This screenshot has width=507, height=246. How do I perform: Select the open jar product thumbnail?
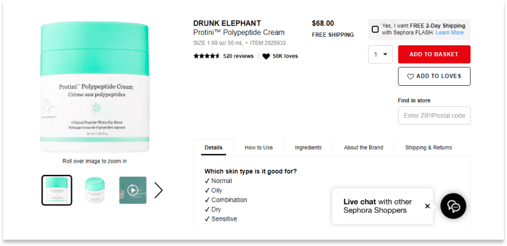pos(95,190)
